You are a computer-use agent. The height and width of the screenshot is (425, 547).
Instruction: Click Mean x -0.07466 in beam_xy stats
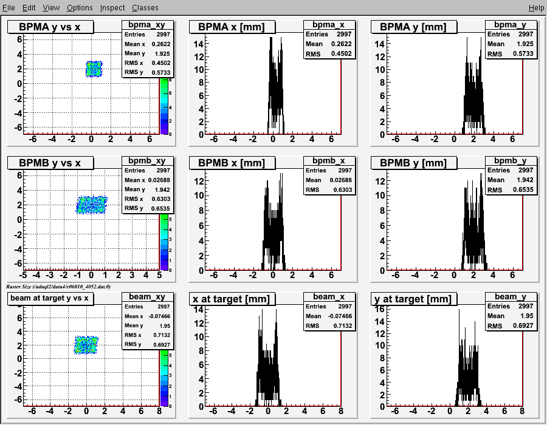[147, 316]
